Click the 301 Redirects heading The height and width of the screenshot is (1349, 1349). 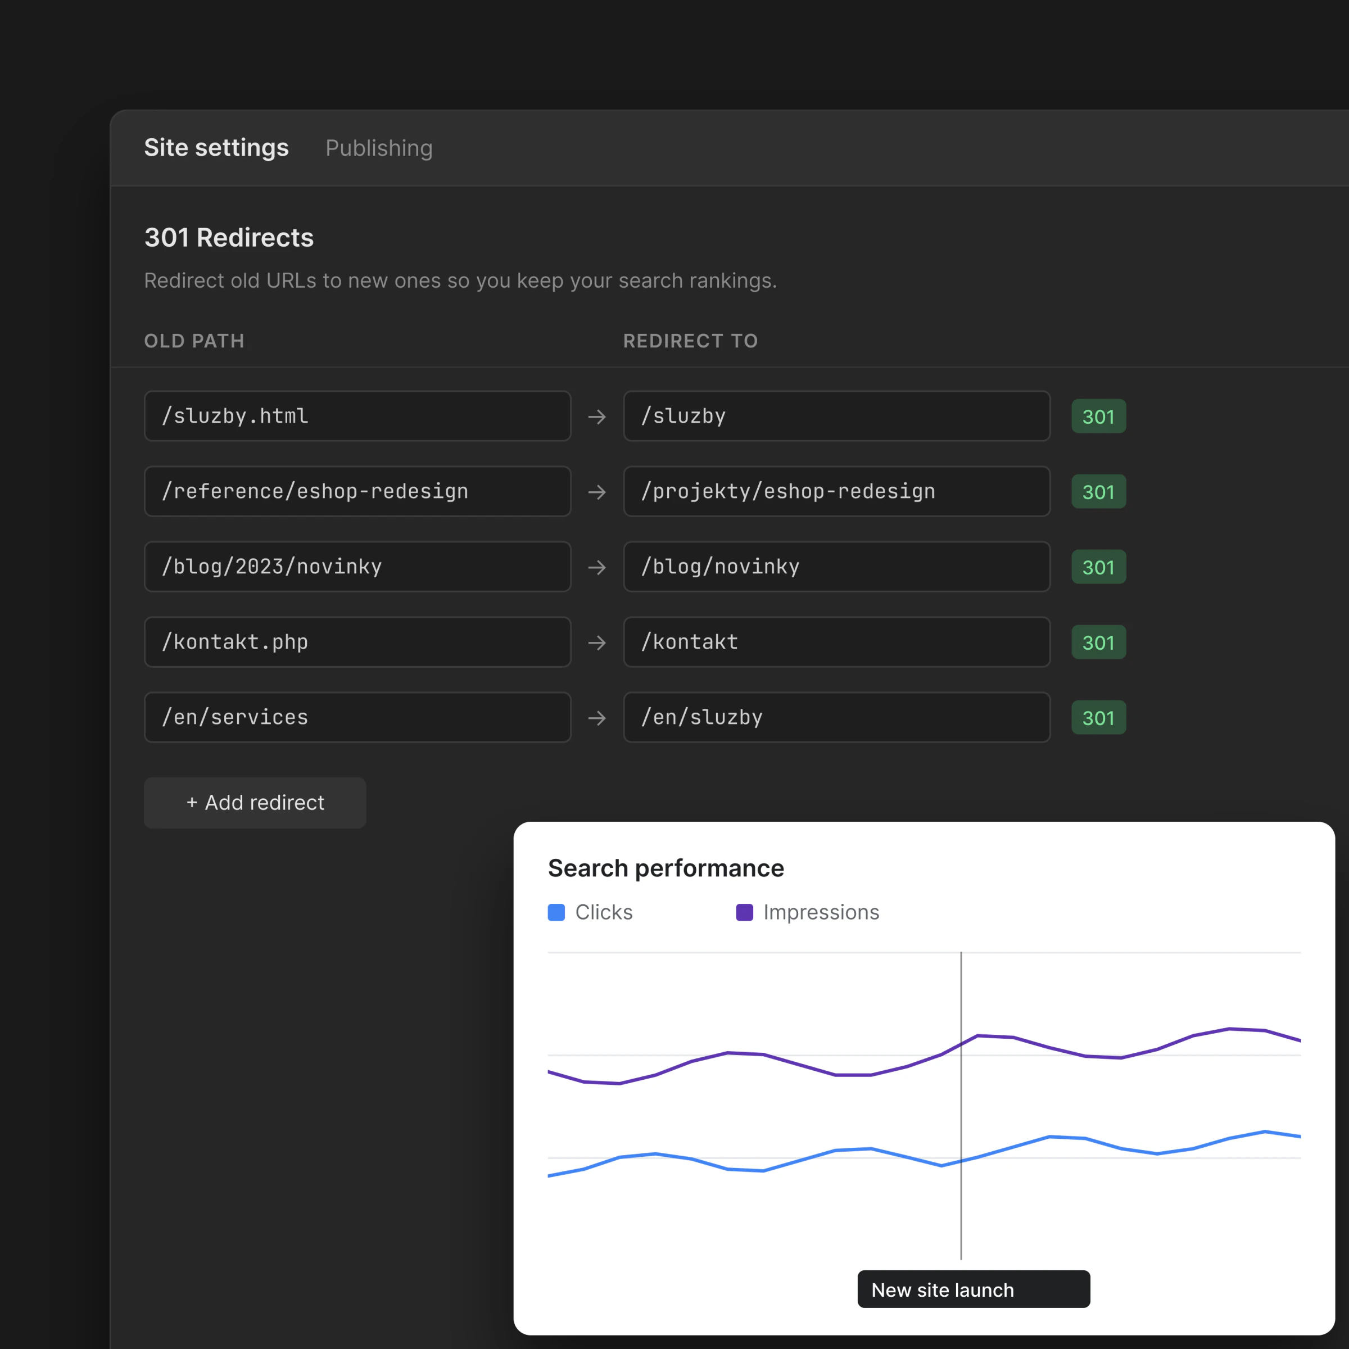(229, 237)
